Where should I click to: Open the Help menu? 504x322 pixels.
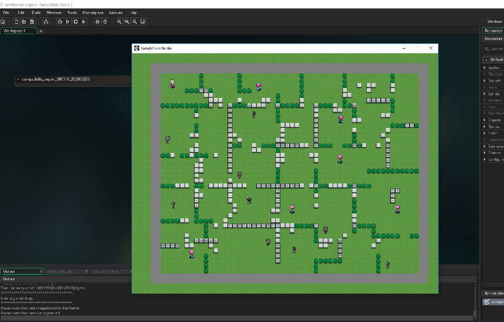click(x=133, y=13)
